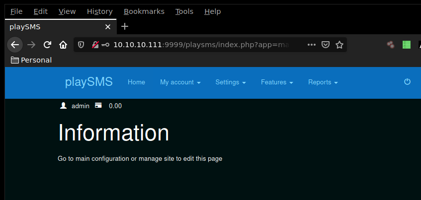This screenshot has height=200, width=421.
Task: Expand the Settings dropdown menu
Action: coord(230,82)
